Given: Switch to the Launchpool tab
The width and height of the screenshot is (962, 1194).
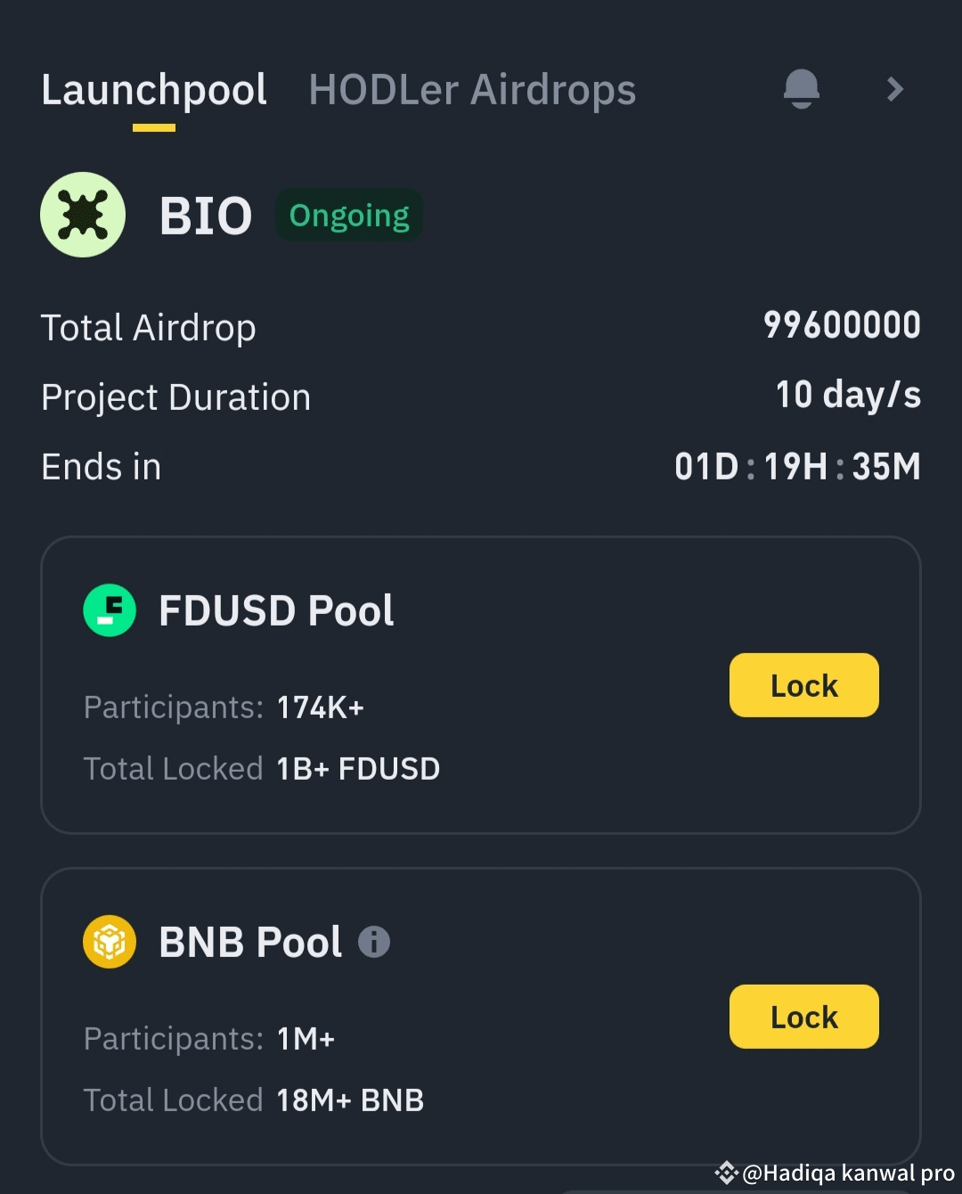Looking at the screenshot, I should [154, 90].
